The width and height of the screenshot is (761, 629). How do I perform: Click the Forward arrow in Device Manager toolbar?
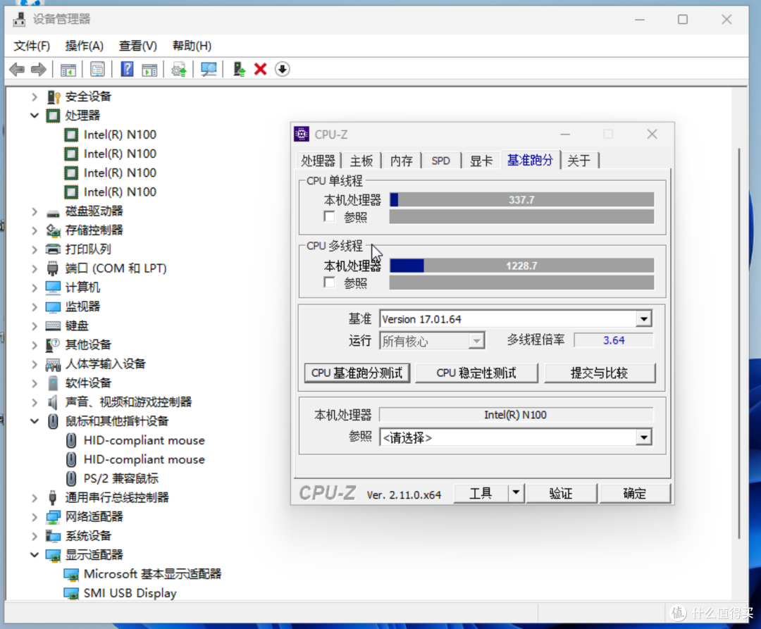point(39,69)
